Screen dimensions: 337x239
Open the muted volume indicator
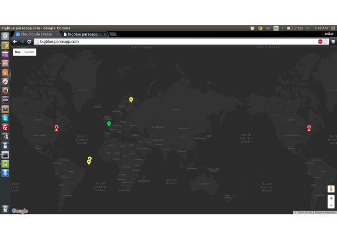pos(308,28)
